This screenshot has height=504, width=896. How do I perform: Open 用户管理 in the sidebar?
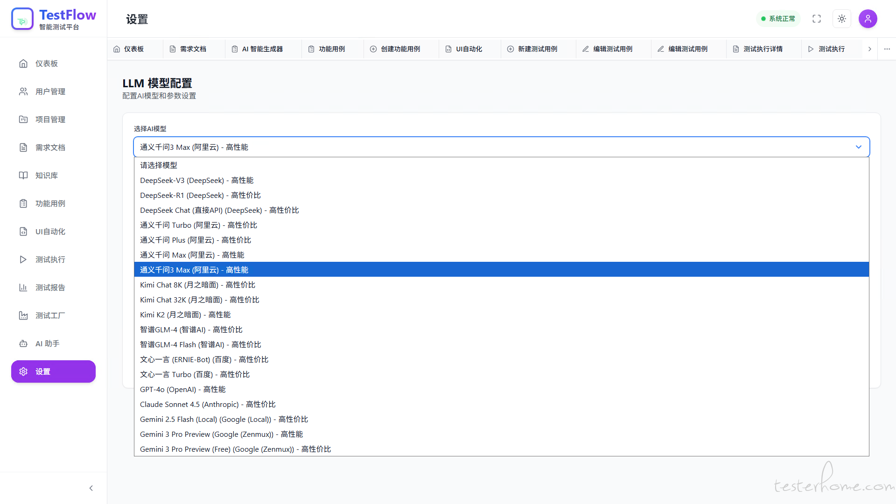(x=50, y=91)
